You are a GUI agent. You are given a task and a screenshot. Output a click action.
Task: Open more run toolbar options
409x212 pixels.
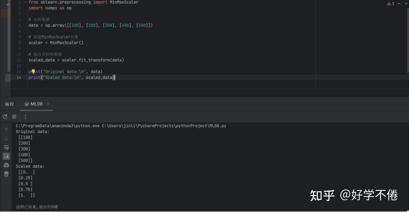pyautogui.click(x=25, y=117)
